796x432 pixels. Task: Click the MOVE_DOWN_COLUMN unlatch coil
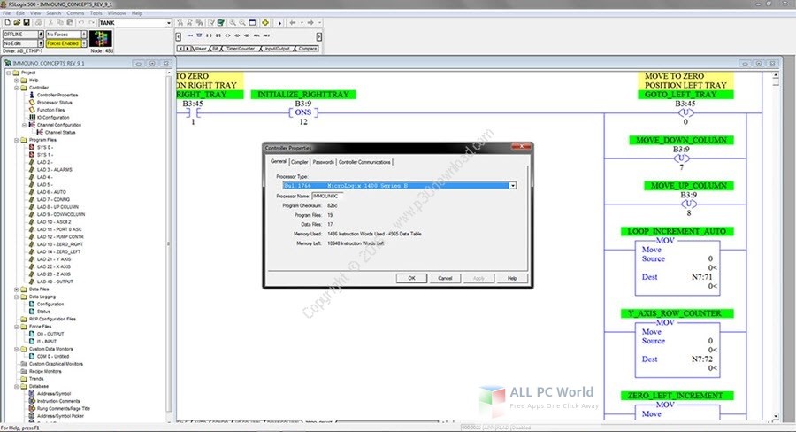coord(681,158)
